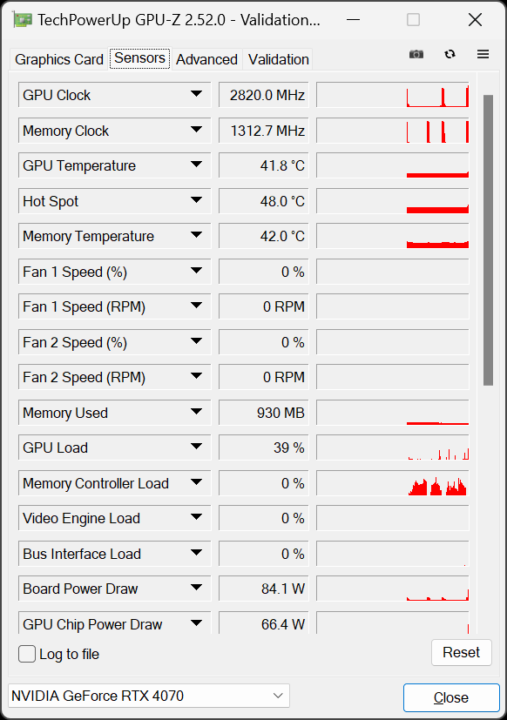Open the NVIDIA GeForce RTX 4070 selector
The width and height of the screenshot is (507, 720).
(x=149, y=696)
